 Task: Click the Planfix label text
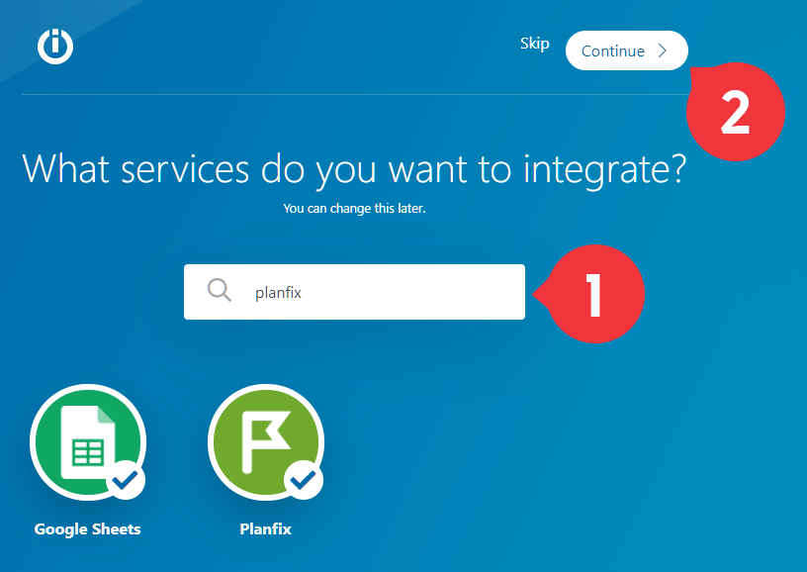266,529
